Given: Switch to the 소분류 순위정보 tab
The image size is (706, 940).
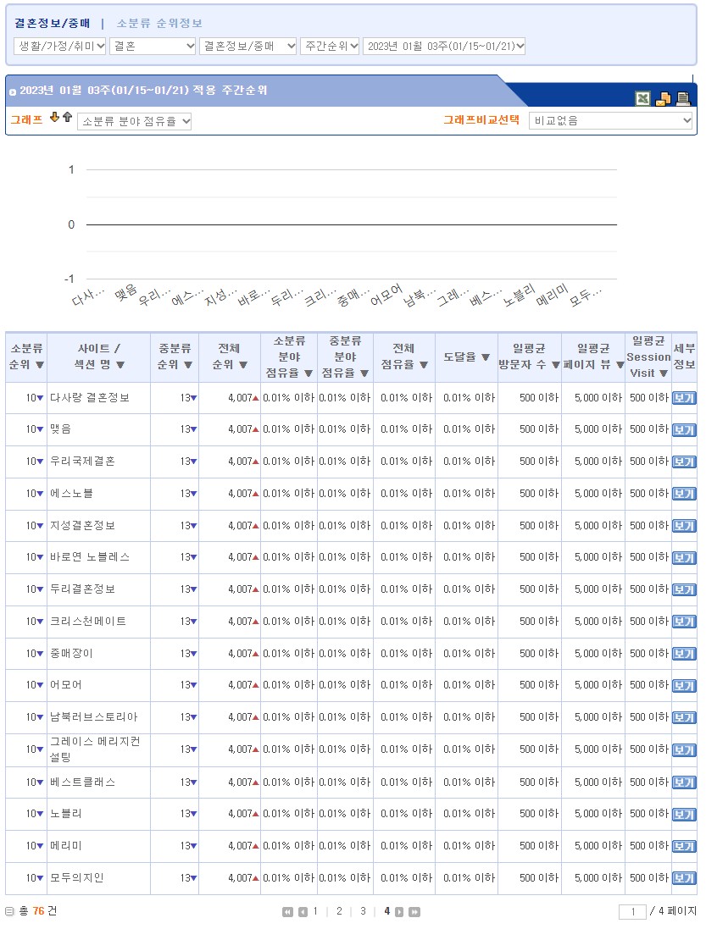Looking at the screenshot, I should click(159, 24).
